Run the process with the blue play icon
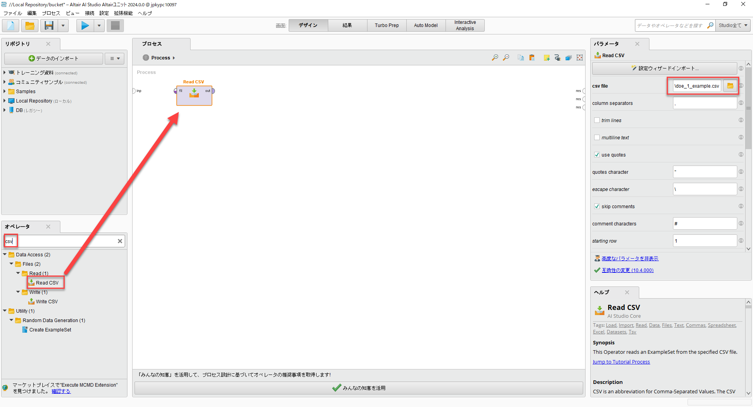This screenshot has width=753, height=407. tap(84, 25)
